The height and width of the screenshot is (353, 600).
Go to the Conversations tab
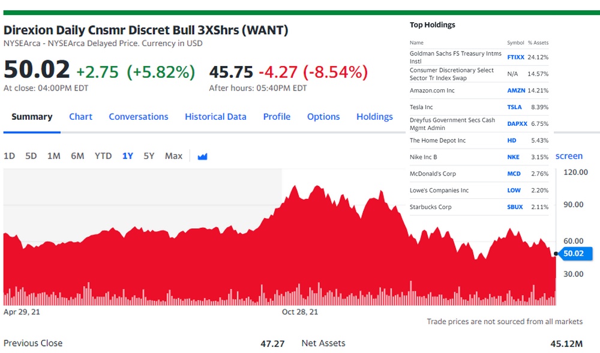click(139, 117)
